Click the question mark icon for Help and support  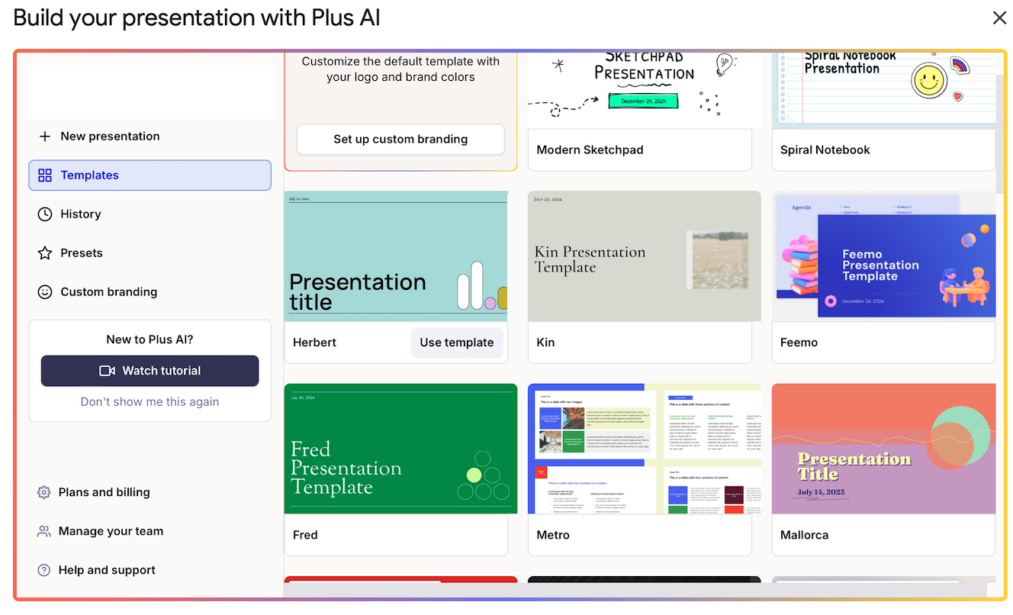tap(44, 570)
